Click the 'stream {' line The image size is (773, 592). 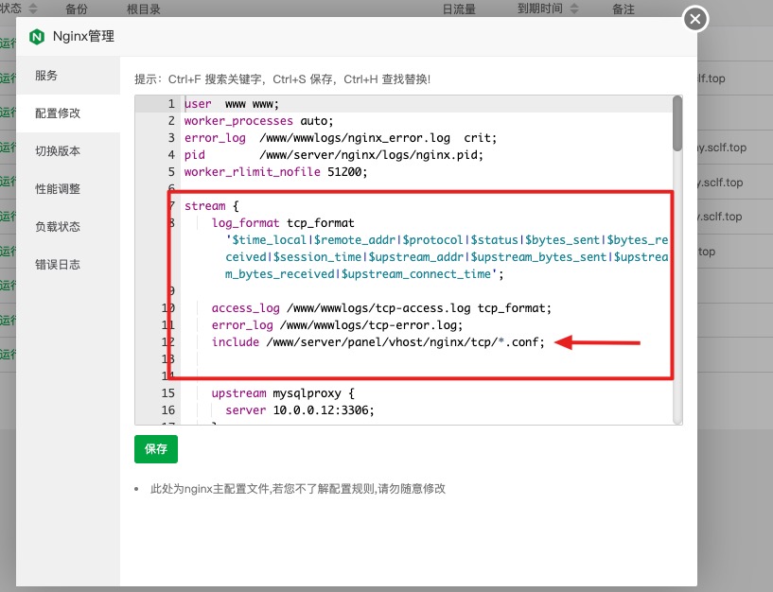[x=212, y=206]
